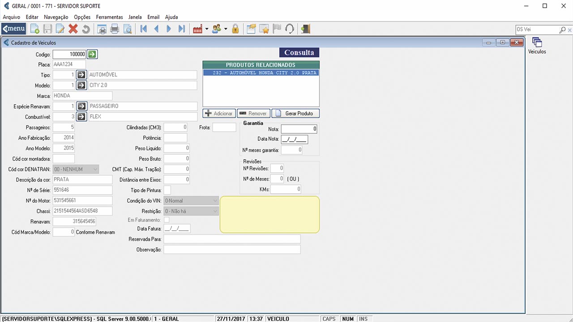Click the Placa field showing AAA1234
The height and width of the screenshot is (322, 573).
(69, 64)
